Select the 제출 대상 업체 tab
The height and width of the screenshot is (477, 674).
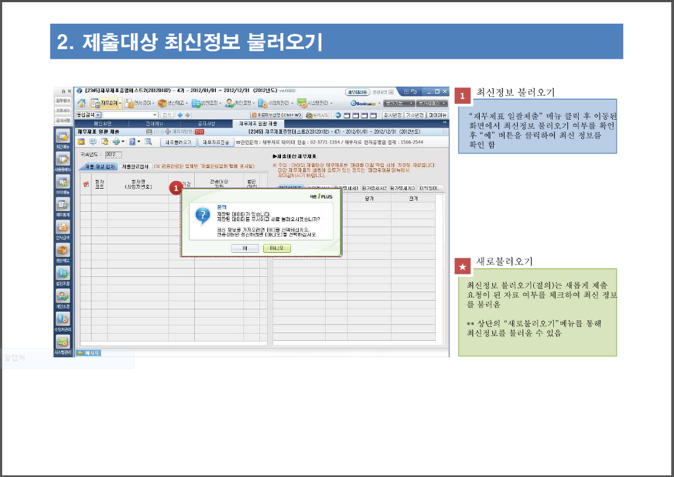tap(99, 166)
